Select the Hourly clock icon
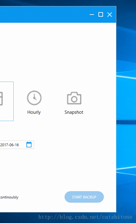Viewport: 136px width, 223px height. point(34,98)
